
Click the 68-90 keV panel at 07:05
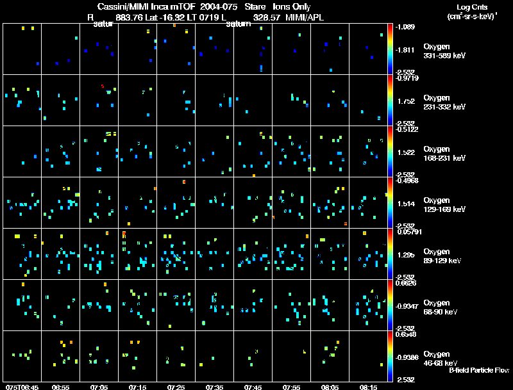[x=99, y=305]
